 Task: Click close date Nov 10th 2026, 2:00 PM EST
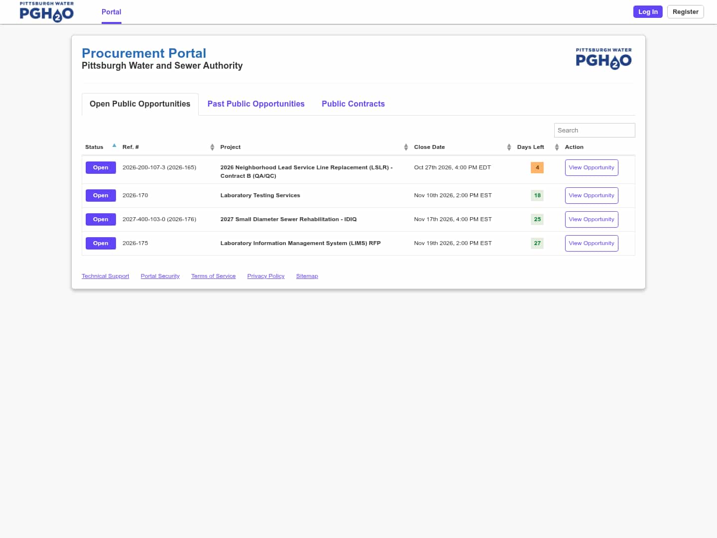coord(453,195)
